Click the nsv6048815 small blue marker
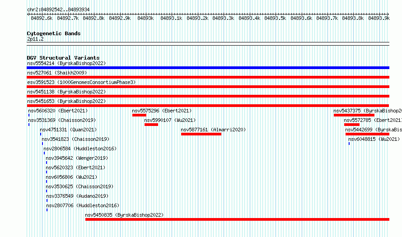This screenshot has width=402, height=237. (x=349, y=144)
